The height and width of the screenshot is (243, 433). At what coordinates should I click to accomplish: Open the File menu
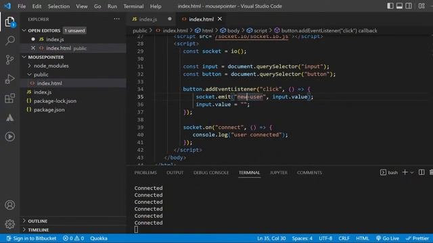[x=22, y=6]
